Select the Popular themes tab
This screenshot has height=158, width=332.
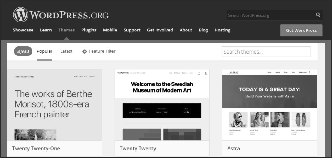pos(45,51)
